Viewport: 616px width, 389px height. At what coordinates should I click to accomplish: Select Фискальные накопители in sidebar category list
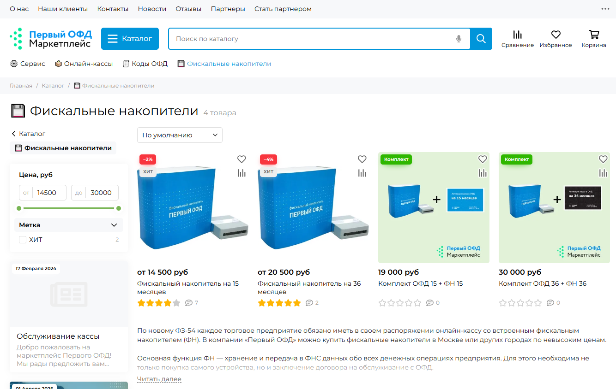63,148
